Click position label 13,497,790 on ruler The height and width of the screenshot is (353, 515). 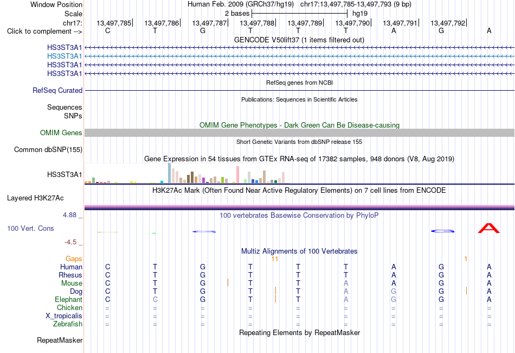352,23
